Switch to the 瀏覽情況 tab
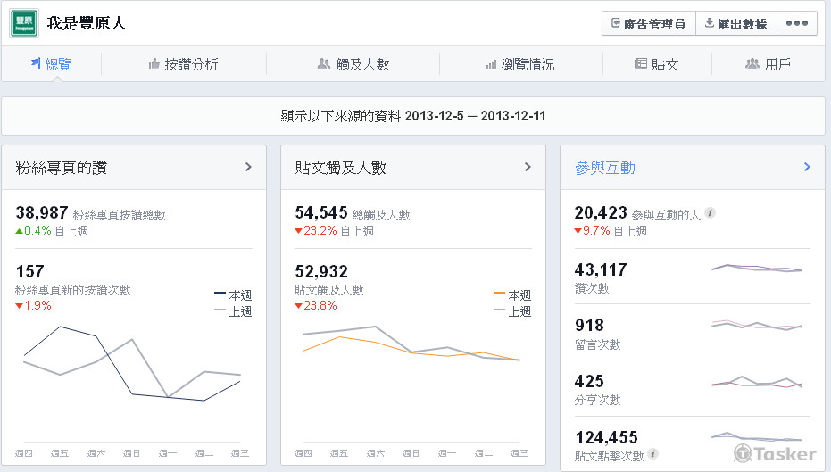 521,64
